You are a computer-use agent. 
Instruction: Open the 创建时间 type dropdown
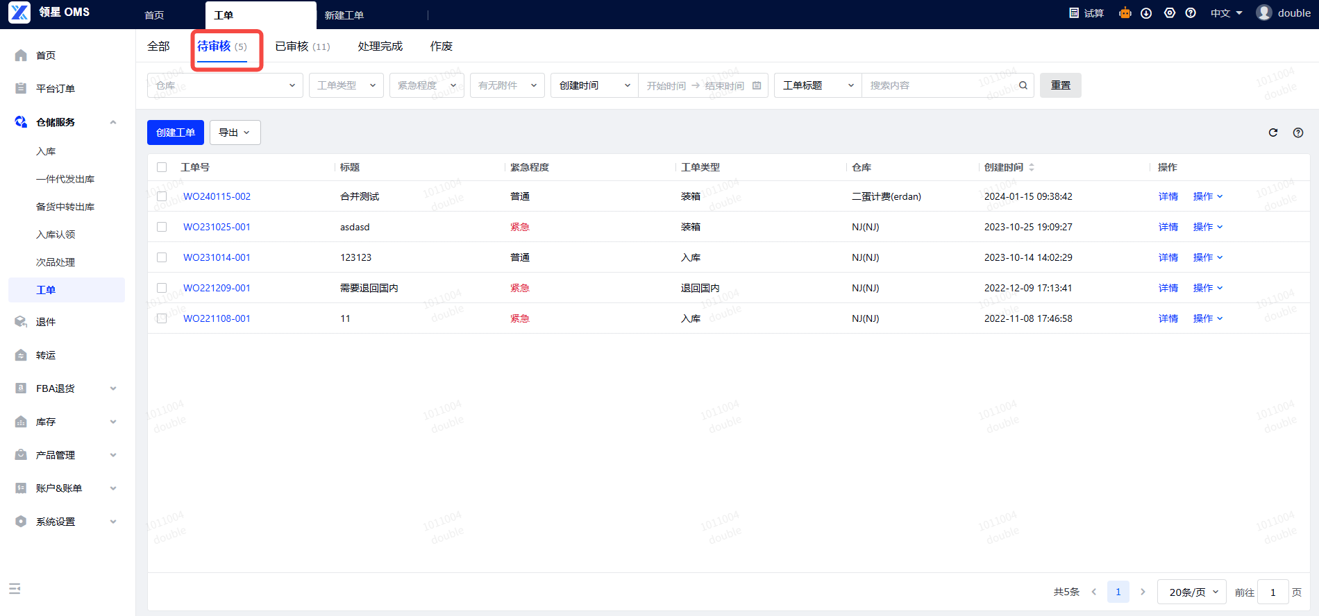[594, 85]
